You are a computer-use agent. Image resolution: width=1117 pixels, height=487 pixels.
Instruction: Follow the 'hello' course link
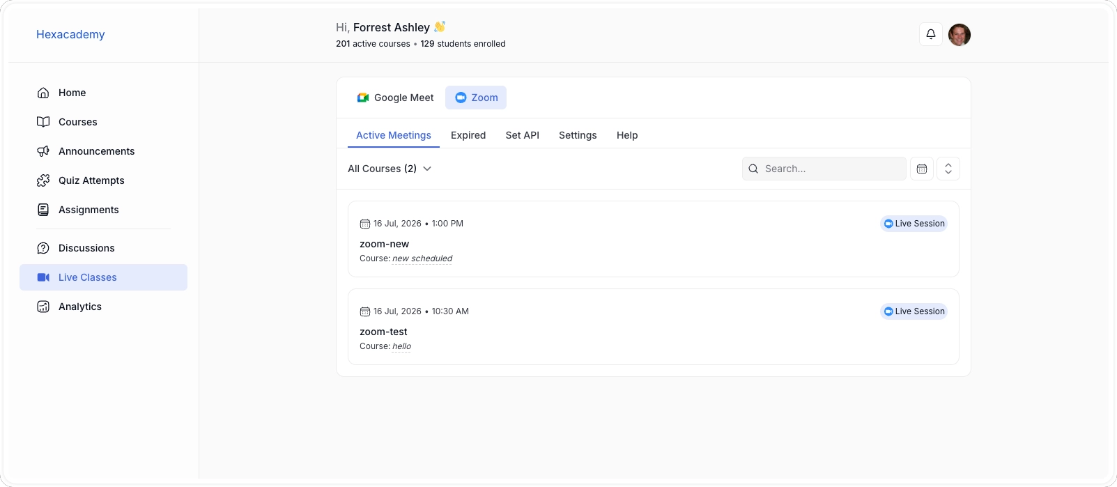402,346
